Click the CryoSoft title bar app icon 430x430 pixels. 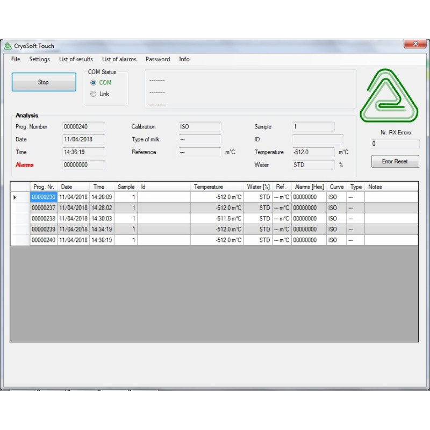point(8,46)
